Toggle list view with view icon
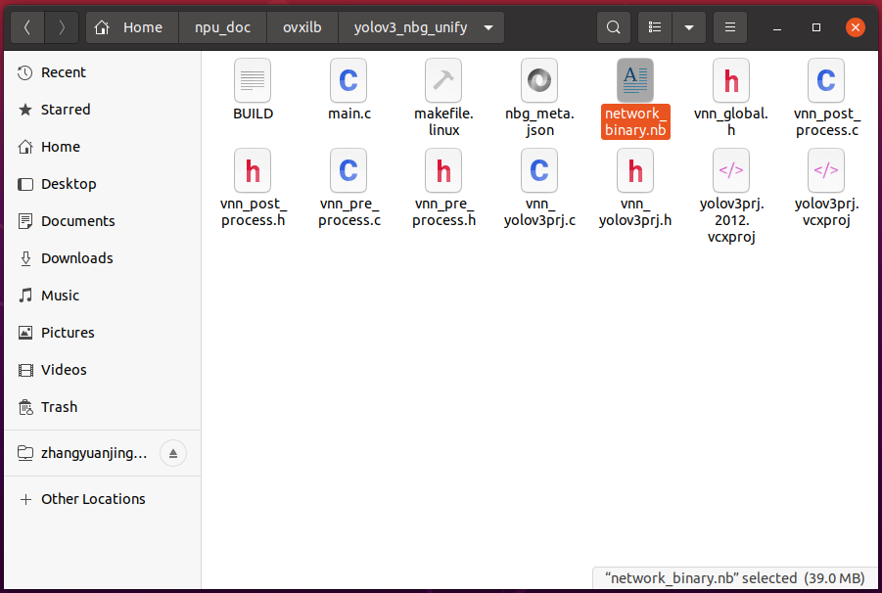The height and width of the screenshot is (593, 882). coord(655,27)
